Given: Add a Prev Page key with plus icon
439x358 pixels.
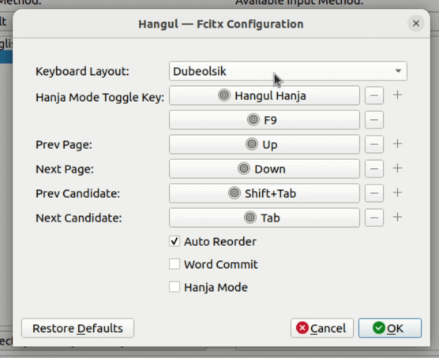Looking at the screenshot, I should tap(398, 144).
